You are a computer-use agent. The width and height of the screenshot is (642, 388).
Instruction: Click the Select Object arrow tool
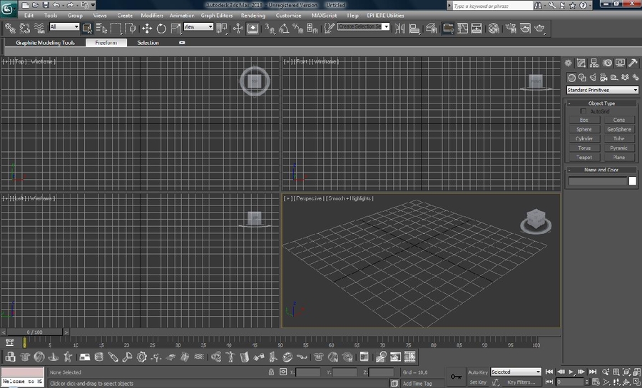click(87, 29)
